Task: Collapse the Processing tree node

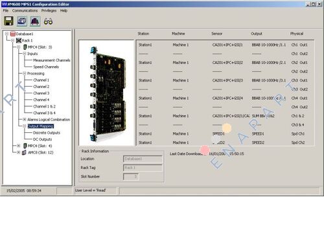Action: tap(25, 73)
